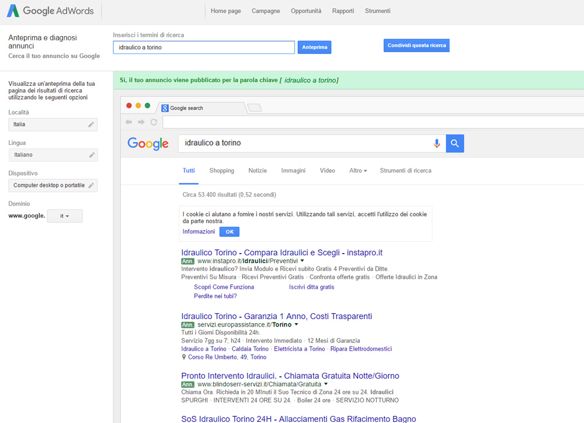The width and height of the screenshot is (584, 423).
Task: Edit the Località Italia pencil icon
Action: coord(91,124)
